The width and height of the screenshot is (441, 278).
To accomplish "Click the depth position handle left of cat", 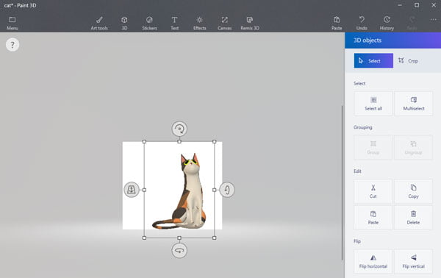I will coord(132,190).
